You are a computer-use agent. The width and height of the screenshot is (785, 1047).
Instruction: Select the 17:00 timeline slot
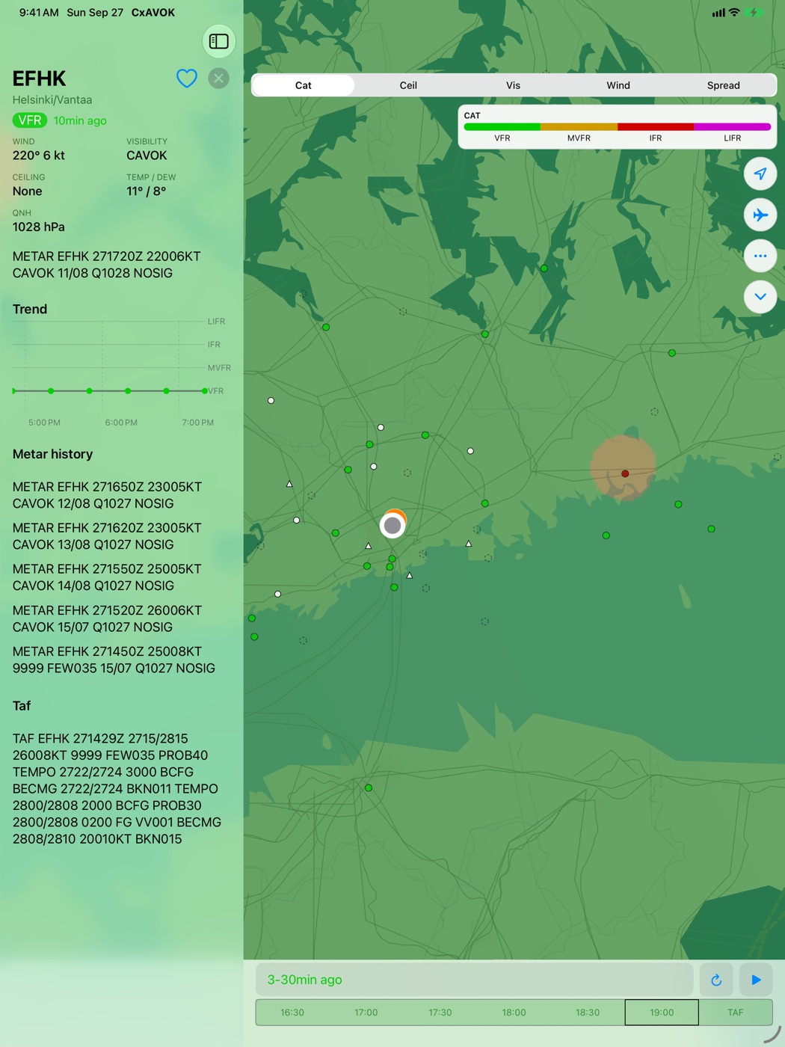[x=366, y=1013]
